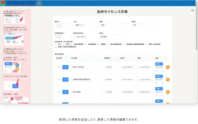The height and width of the screenshot is (124, 198).
Task: Click calendar icon beside 2022-08-02
Action: [x=139, y=80]
